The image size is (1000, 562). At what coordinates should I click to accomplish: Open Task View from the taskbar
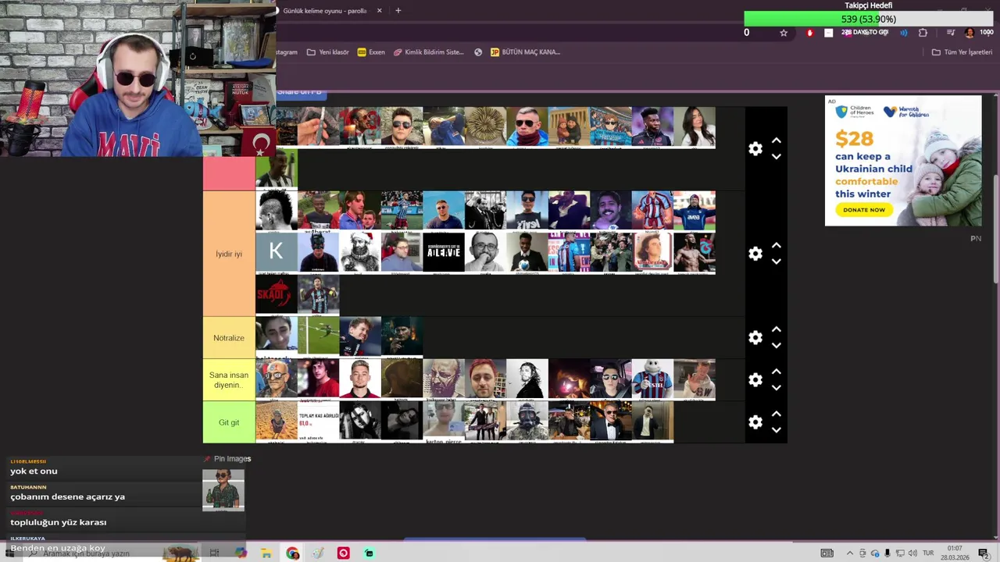point(214,553)
